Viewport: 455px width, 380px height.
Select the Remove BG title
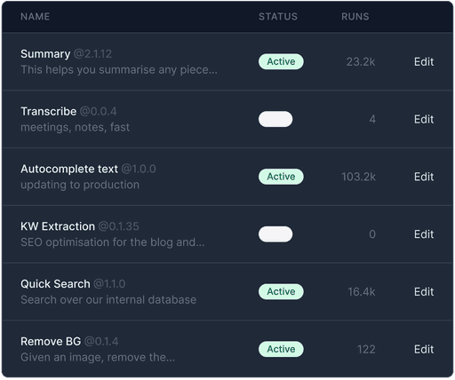pyautogui.click(x=51, y=341)
